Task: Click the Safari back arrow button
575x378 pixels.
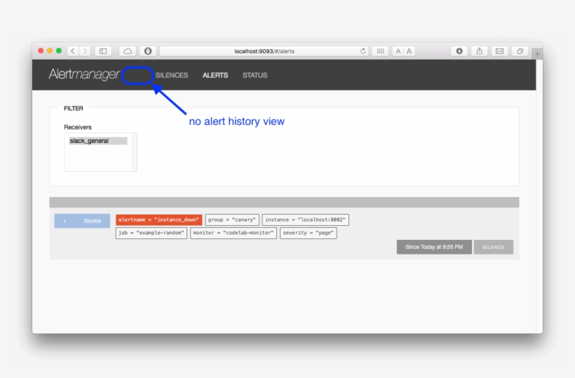Action: 73,51
